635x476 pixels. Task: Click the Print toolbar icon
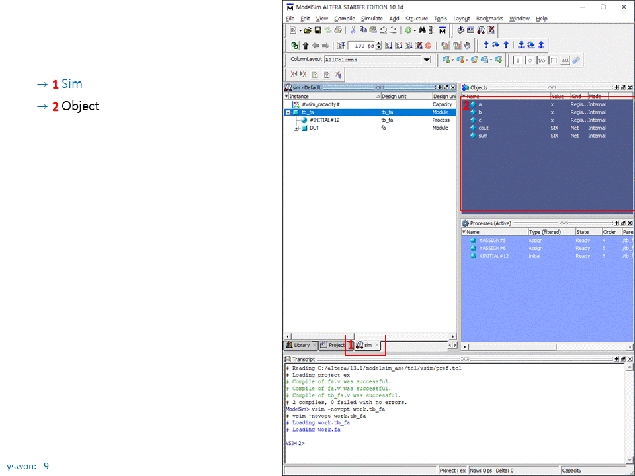pos(338,30)
